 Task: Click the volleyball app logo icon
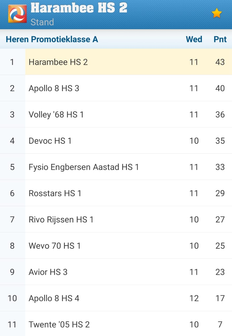click(17, 14)
